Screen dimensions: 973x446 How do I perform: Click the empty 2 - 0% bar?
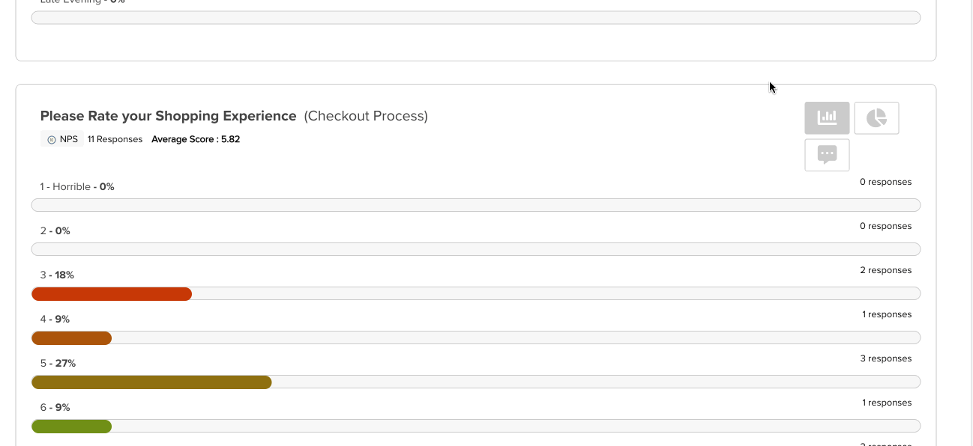tap(476, 250)
